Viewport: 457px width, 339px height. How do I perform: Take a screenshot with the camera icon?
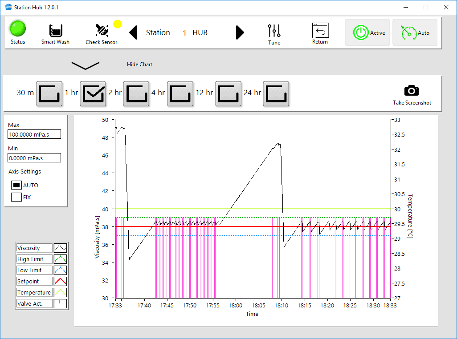(412, 90)
